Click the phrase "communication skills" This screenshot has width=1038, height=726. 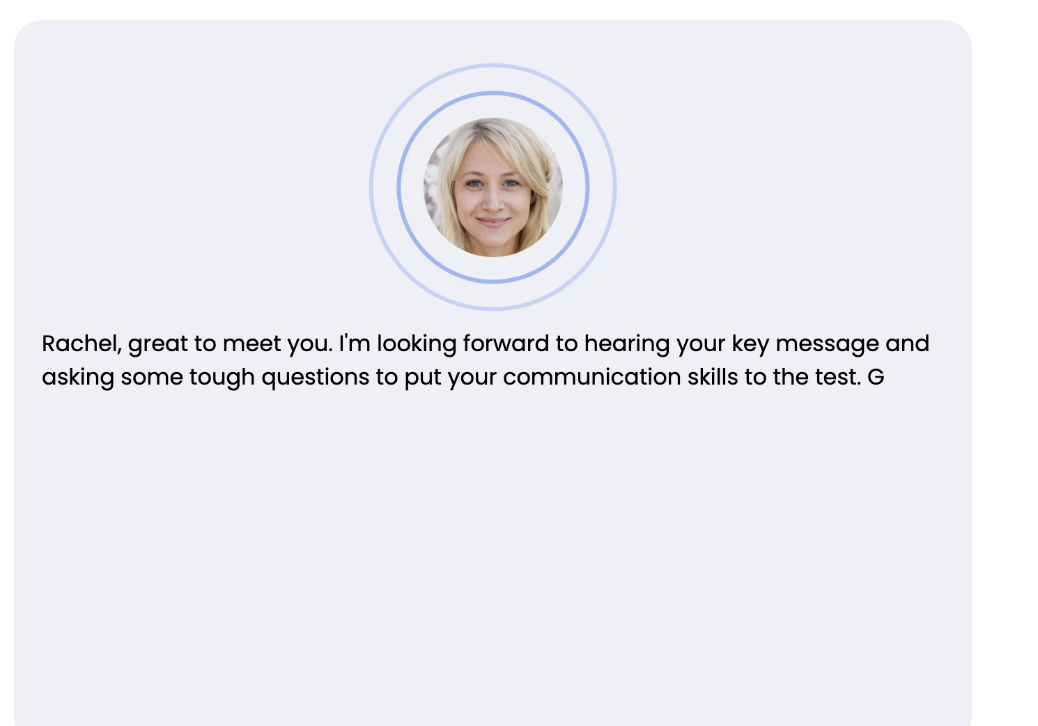point(621,377)
